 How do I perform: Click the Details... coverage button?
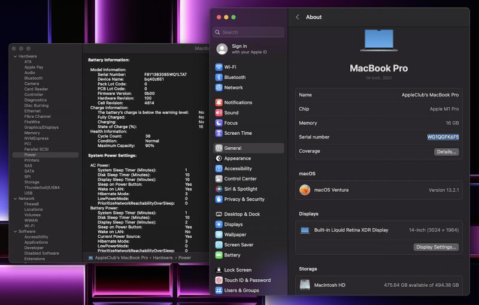(446, 152)
